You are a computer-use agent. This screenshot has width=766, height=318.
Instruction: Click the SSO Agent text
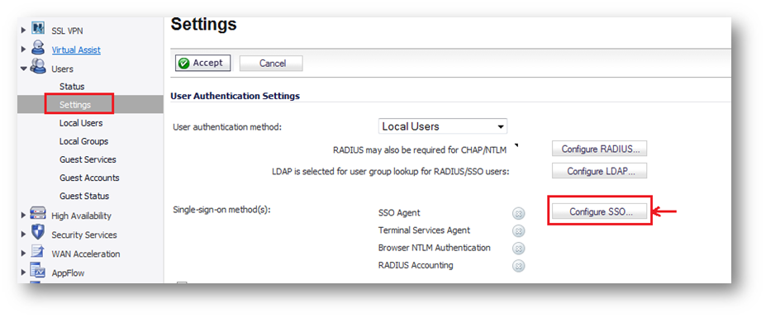coord(399,213)
